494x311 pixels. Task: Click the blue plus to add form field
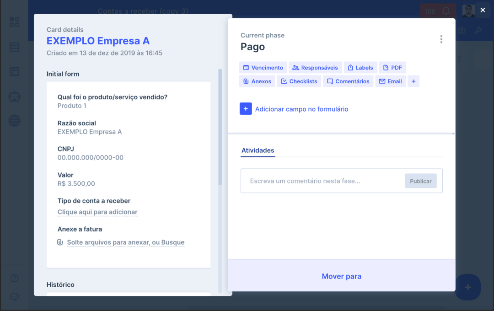(246, 109)
